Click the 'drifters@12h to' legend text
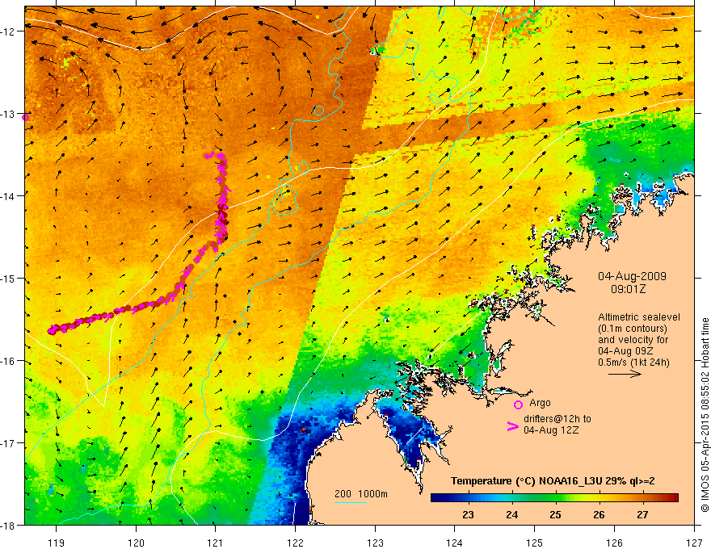Image resolution: width=711 pixels, height=549 pixels. (557, 419)
